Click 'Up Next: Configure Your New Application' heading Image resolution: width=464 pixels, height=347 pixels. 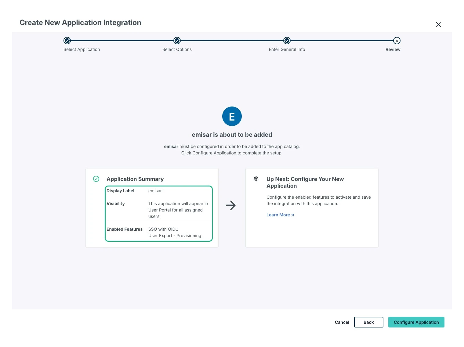point(305,183)
